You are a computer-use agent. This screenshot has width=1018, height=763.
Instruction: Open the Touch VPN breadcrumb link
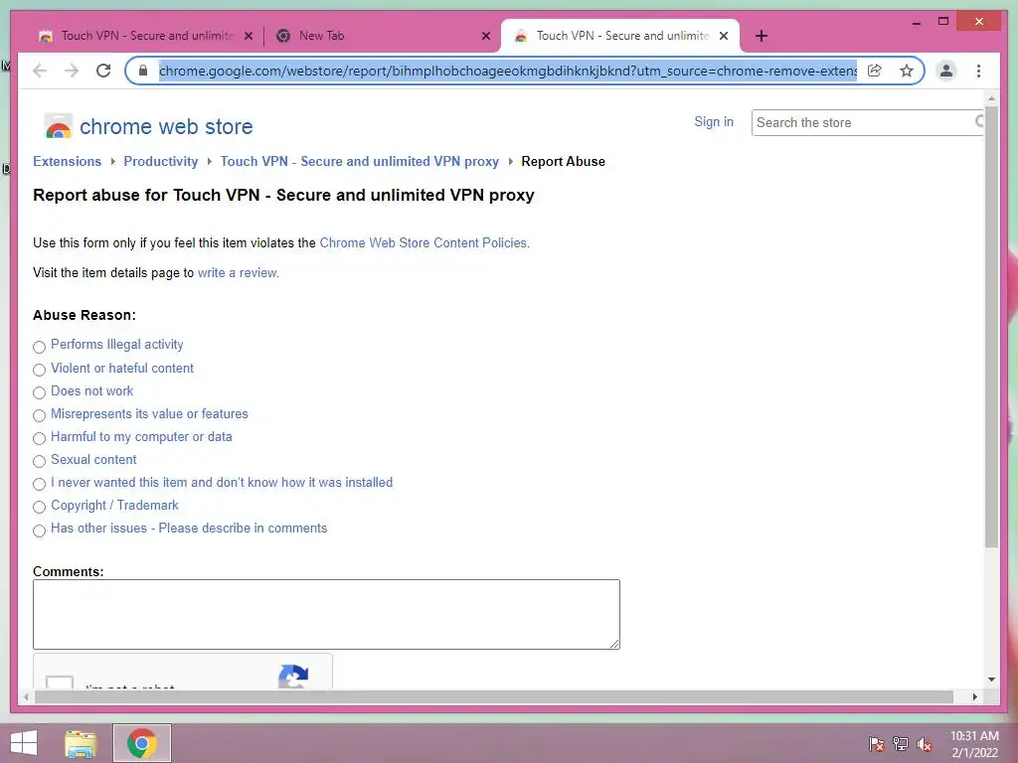tap(359, 162)
